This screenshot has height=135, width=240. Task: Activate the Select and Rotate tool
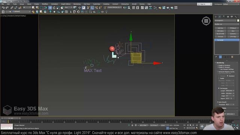tap(54, 7)
